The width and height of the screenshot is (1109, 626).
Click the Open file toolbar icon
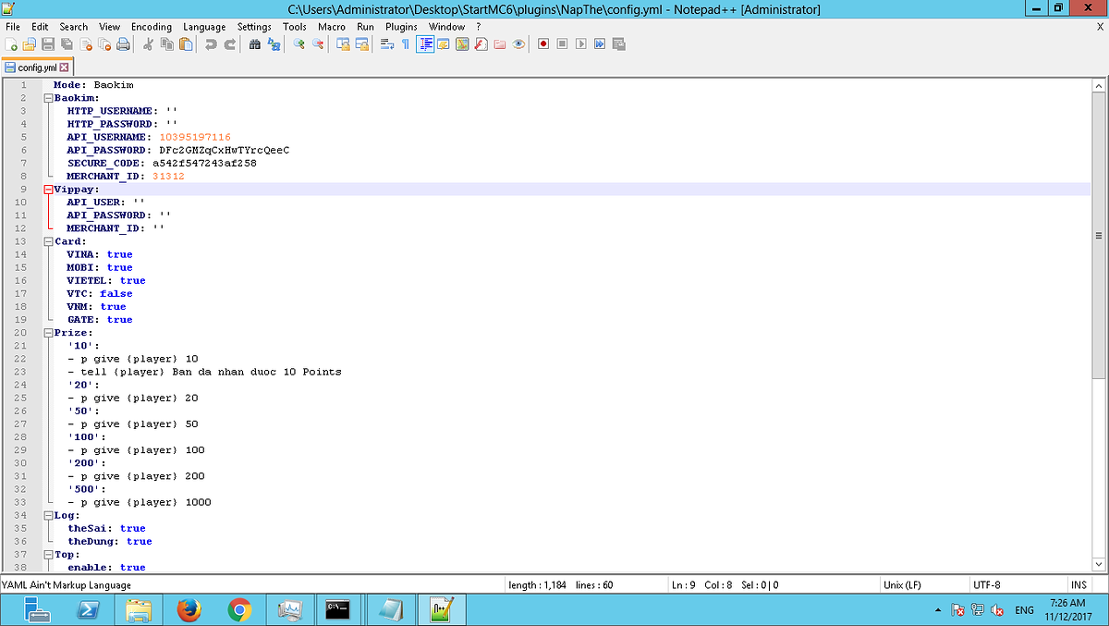tap(30, 43)
